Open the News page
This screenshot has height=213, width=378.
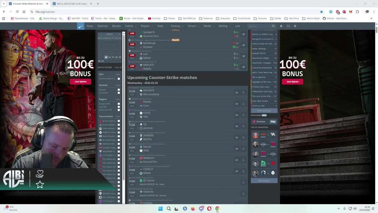coord(90,26)
